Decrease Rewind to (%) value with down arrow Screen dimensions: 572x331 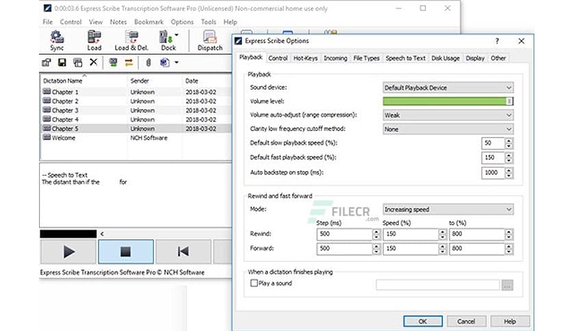coord(509,237)
